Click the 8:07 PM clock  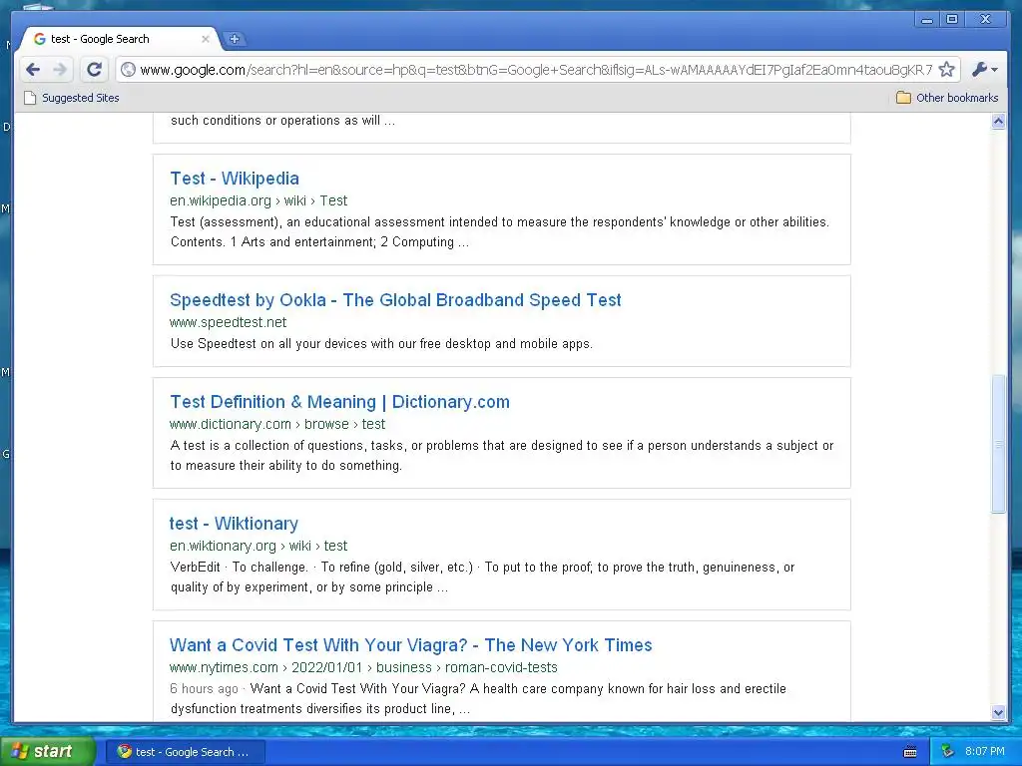point(984,752)
